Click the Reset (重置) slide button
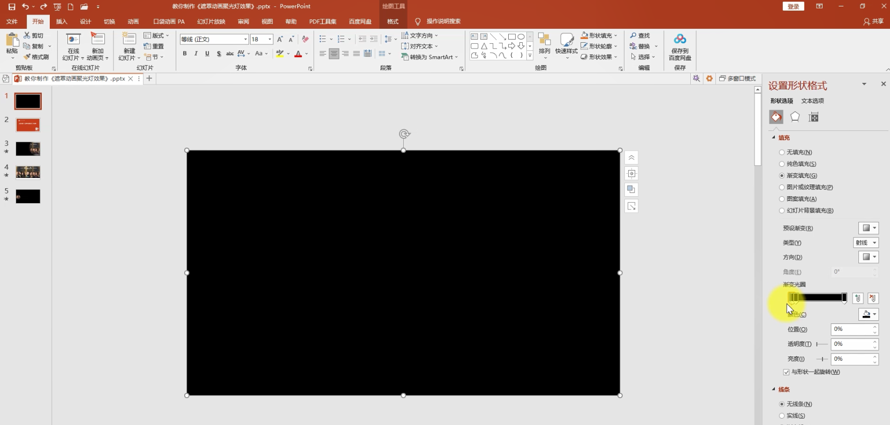Screen dimensions: 890x425 (154, 47)
